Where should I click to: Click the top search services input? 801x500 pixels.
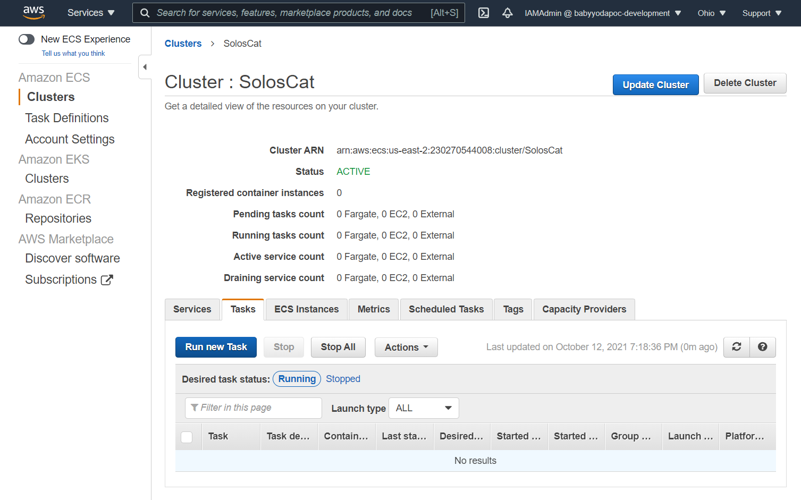[298, 13]
